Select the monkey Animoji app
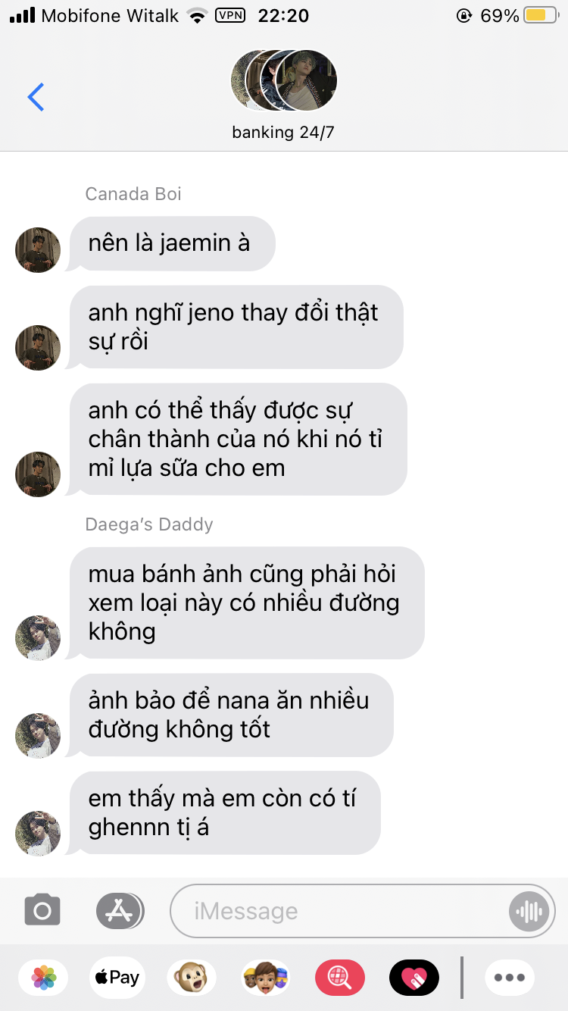The width and height of the screenshot is (568, 1011). (x=191, y=978)
